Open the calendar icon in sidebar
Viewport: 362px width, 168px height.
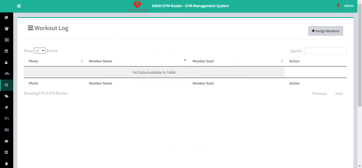point(6,51)
